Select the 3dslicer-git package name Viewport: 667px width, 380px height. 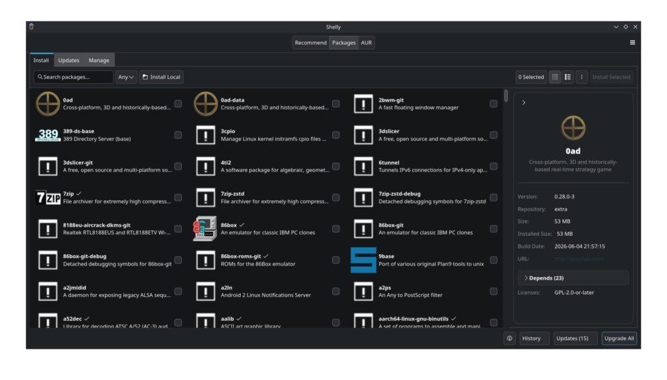coord(78,162)
